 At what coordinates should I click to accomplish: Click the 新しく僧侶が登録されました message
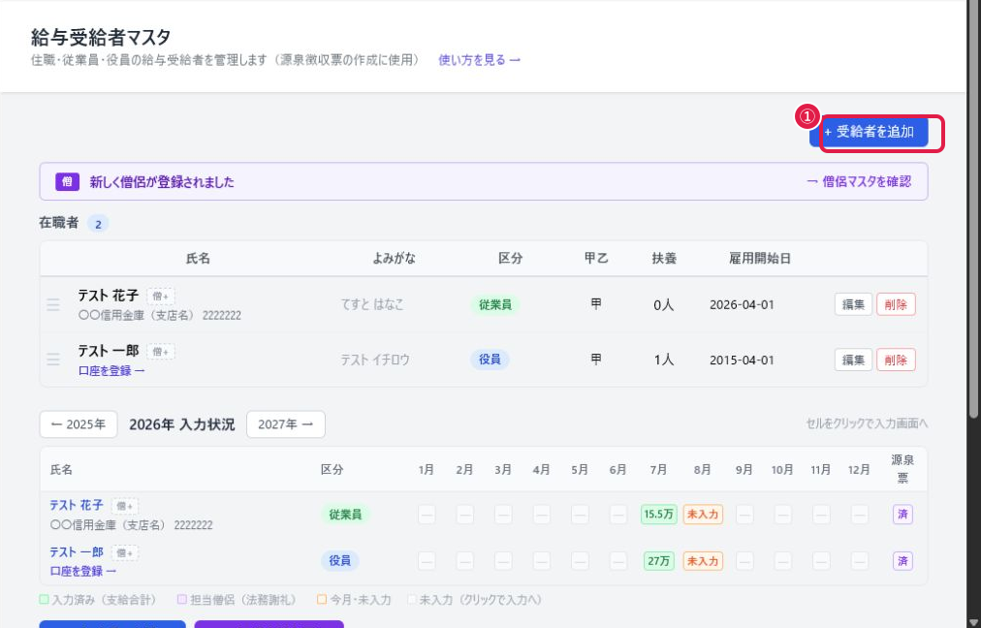[162, 182]
